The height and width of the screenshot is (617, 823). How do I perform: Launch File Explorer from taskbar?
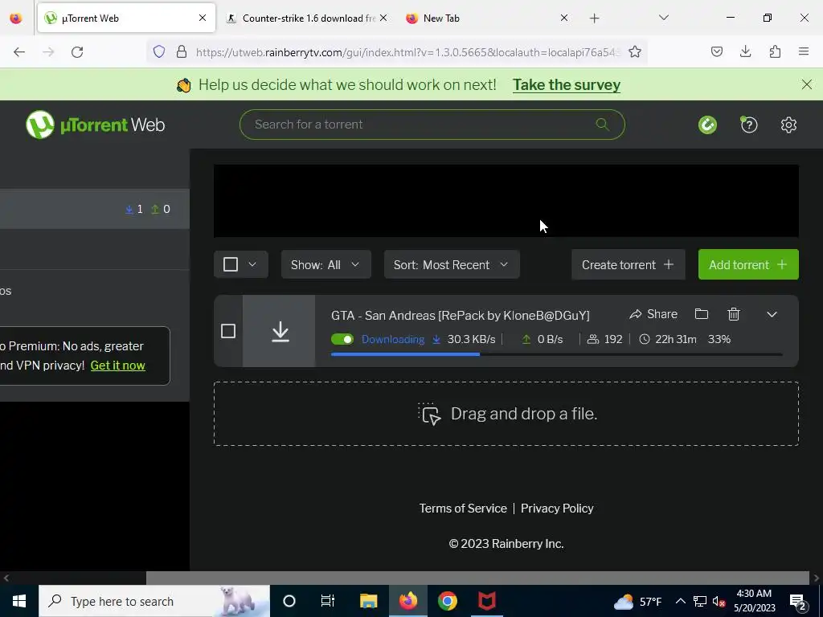tap(368, 601)
